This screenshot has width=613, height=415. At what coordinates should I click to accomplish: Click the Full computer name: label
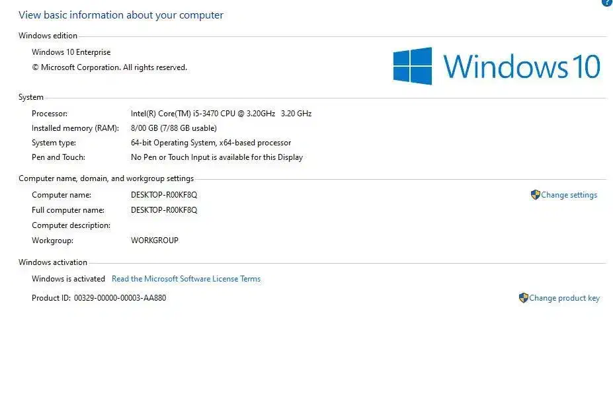68,210
